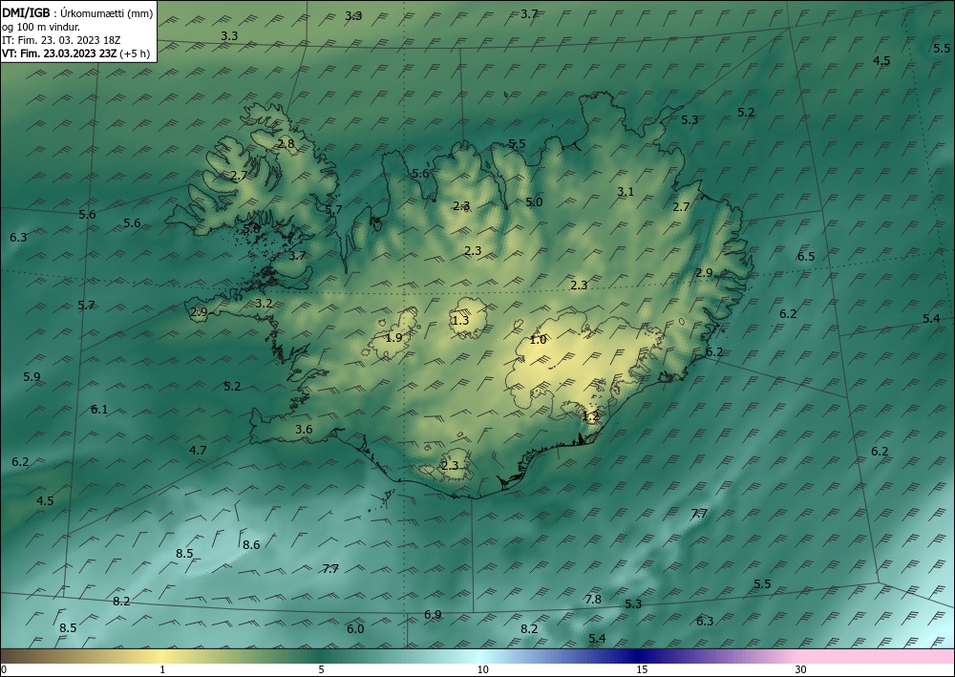
Task: Click the 'DMI/IGB : Úrkomumætti (mm)' title line
Action: click(77, 12)
